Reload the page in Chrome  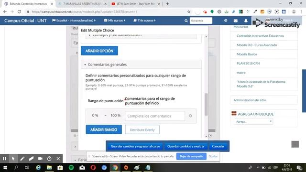19,11
